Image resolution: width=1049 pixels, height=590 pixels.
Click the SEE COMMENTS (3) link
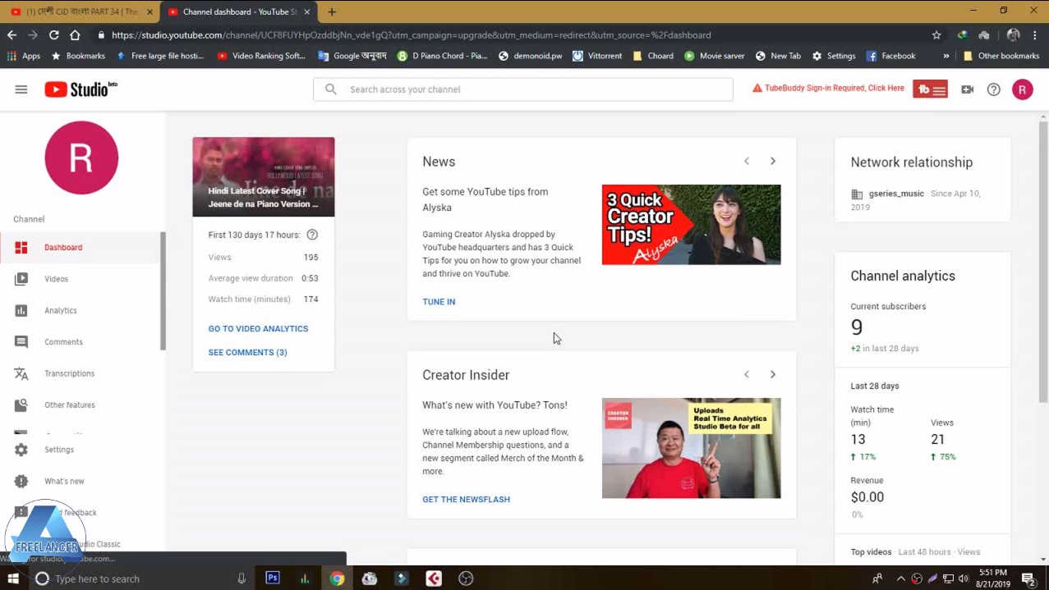[x=247, y=353]
